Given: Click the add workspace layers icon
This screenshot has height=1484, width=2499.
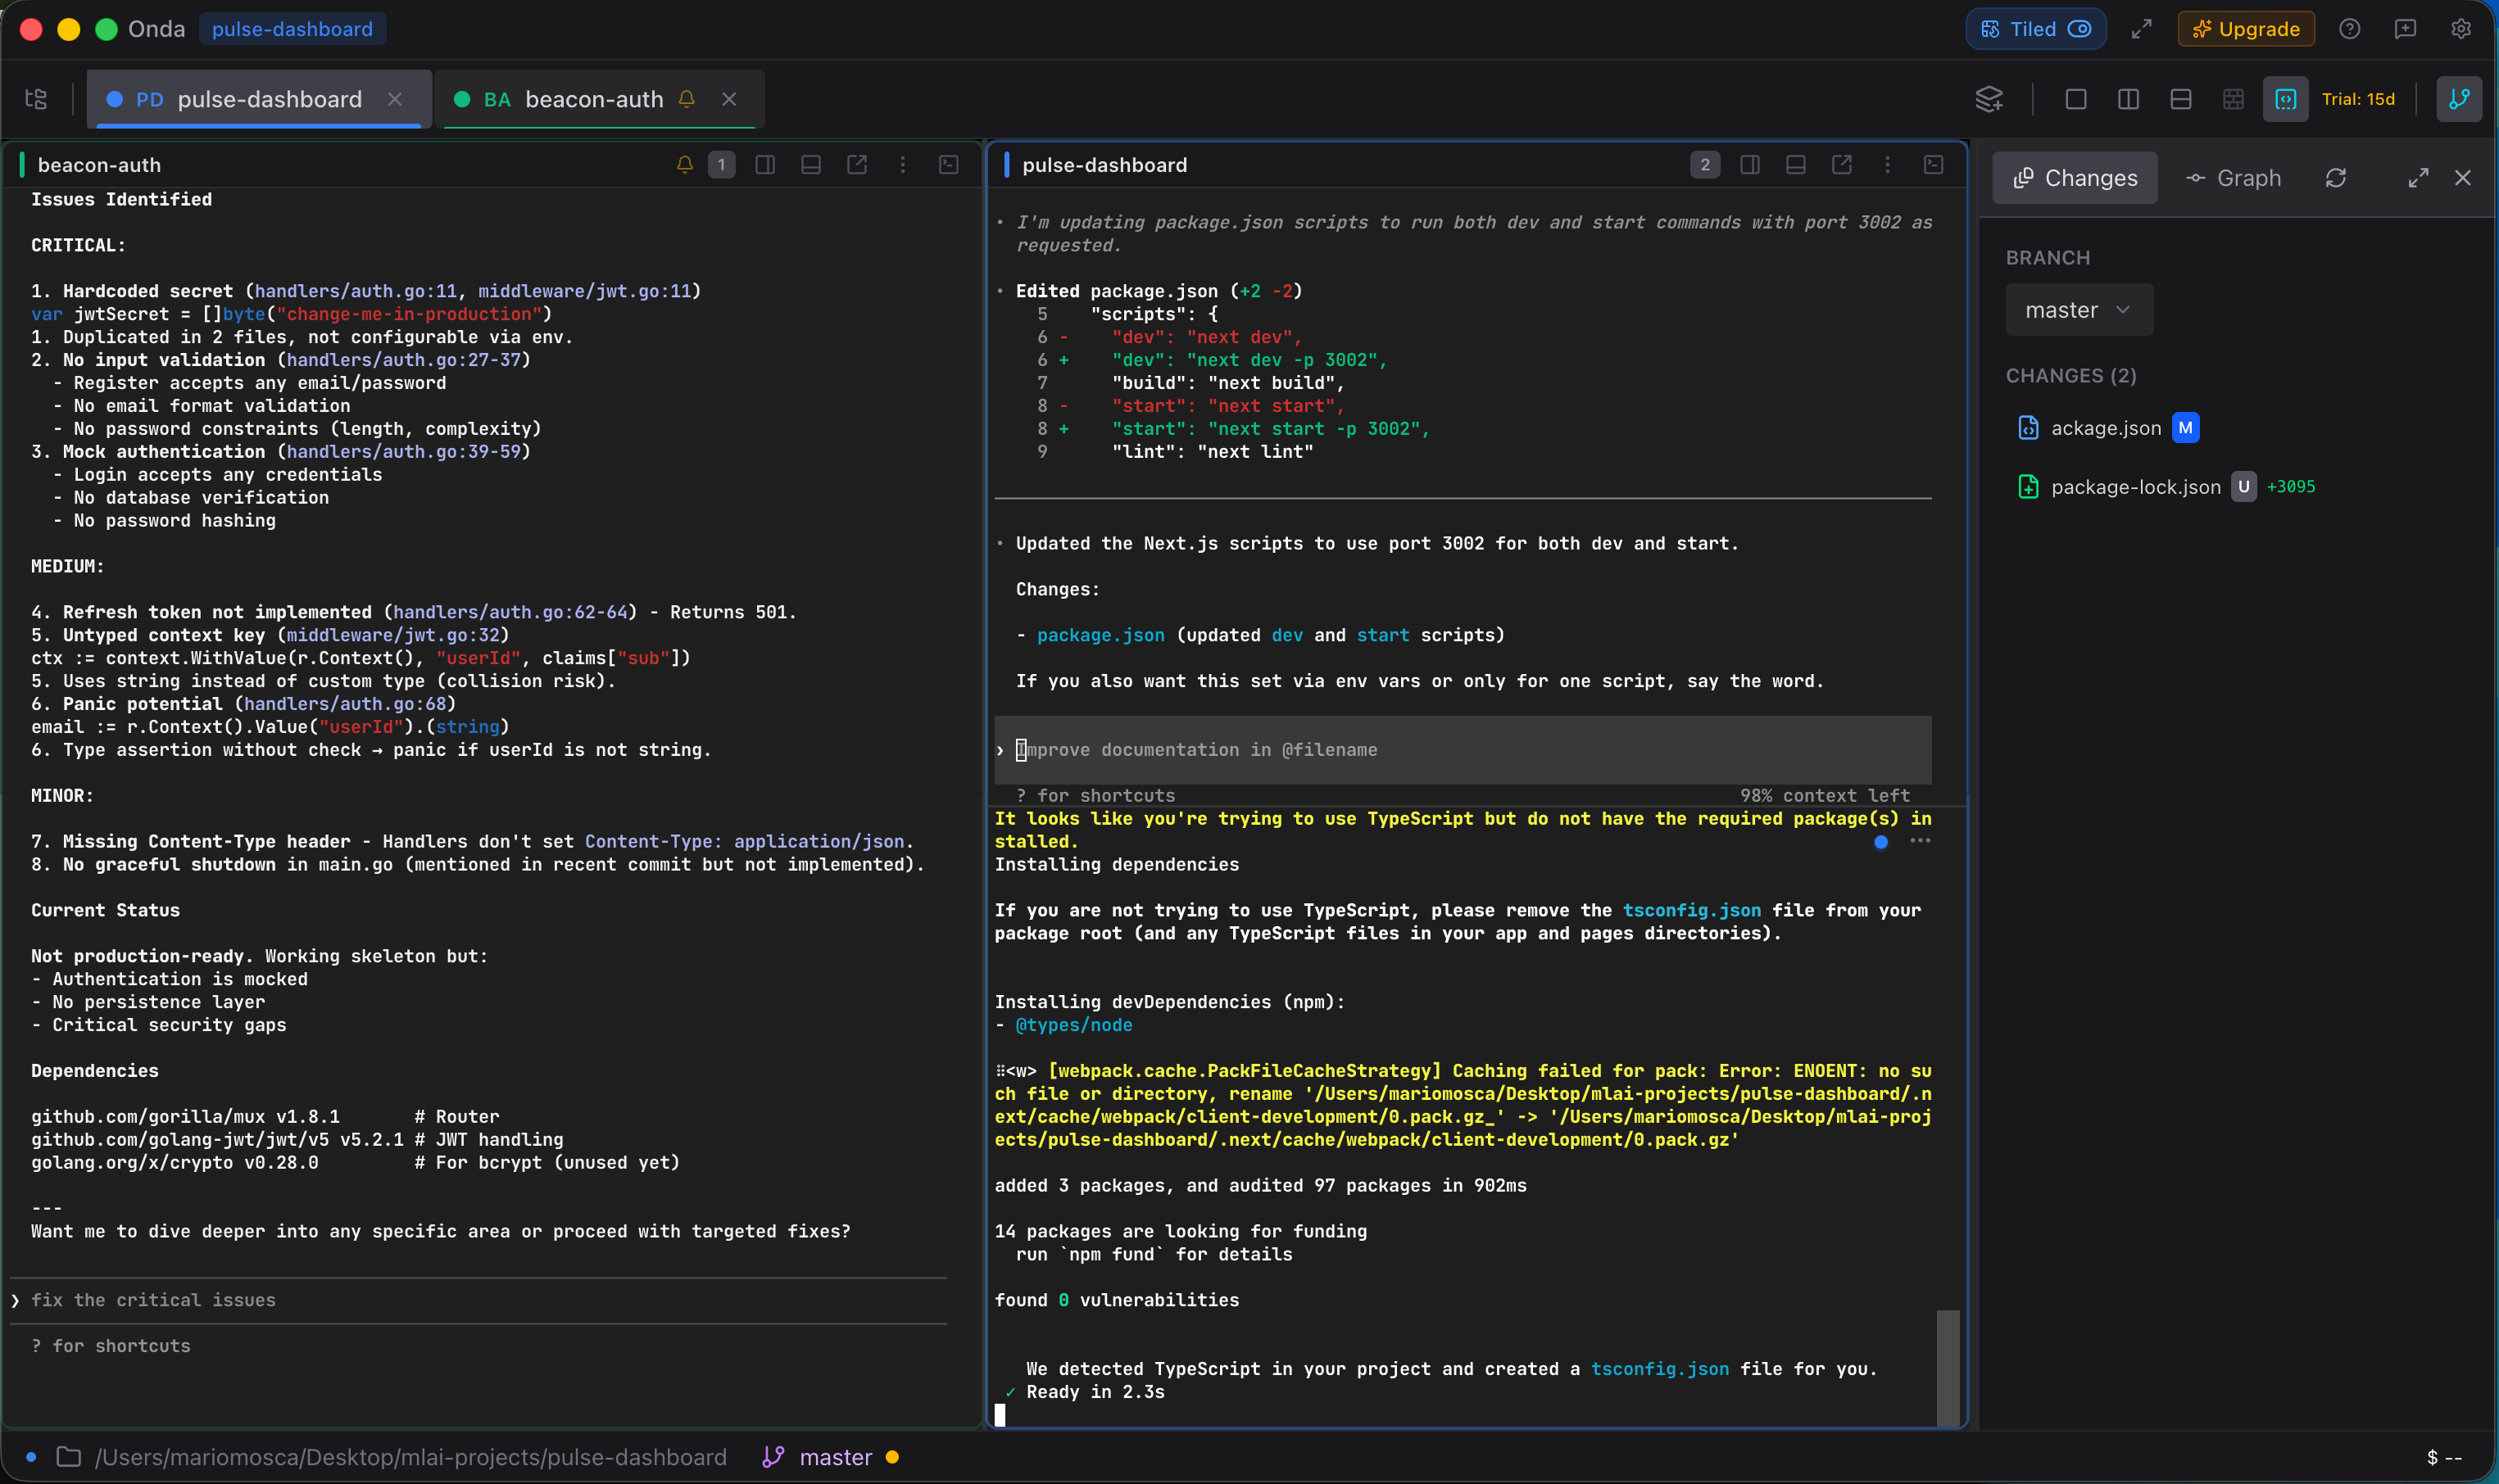Looking at the screenshot, I should 1989,99.
